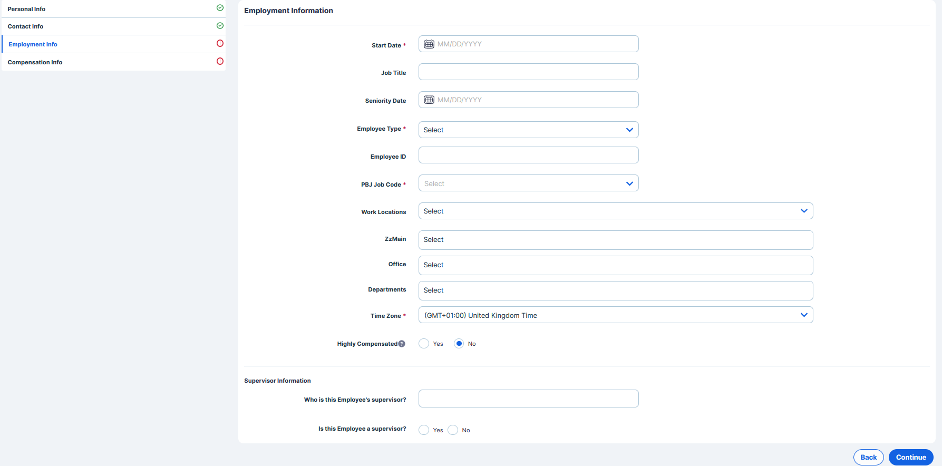Select the Employment Info step

113,44
